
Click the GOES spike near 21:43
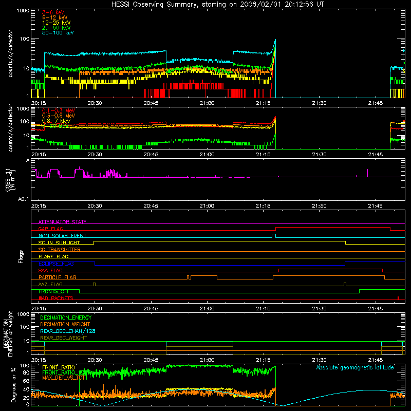click(x=367, y=173)
